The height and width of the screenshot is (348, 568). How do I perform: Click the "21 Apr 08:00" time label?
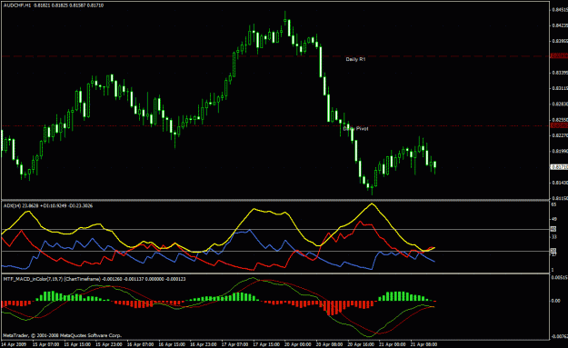pos(424,344)
